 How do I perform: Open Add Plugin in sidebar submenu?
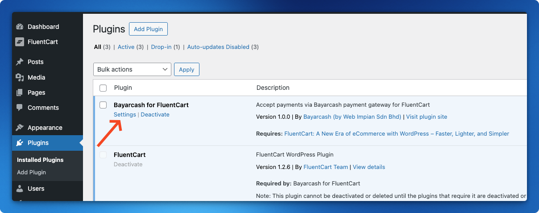(x=31, y=172)
